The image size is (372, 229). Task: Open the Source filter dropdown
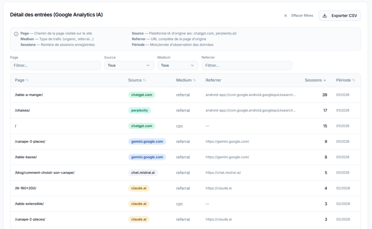coord(129,65)
